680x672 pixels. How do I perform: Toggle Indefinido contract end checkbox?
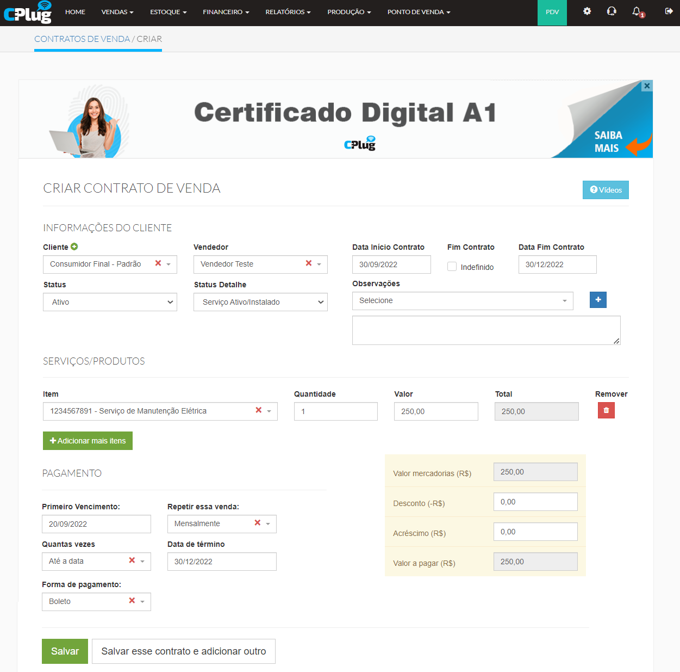(452, 267)
